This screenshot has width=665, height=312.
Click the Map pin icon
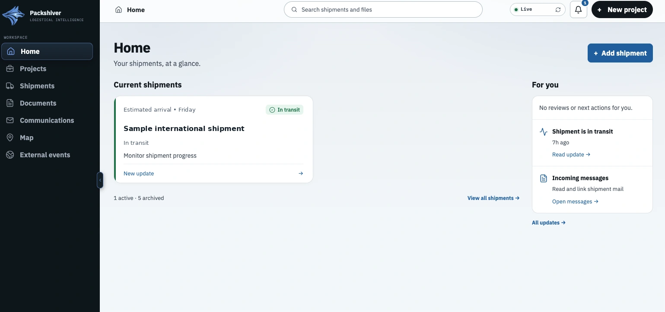(x=10, y=137)
